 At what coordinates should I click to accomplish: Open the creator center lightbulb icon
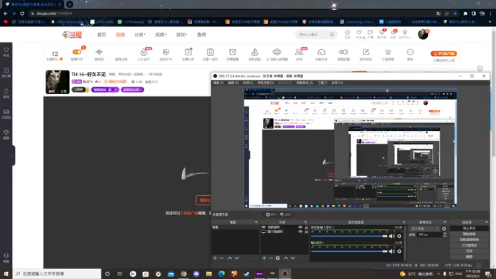pos(405,34)
